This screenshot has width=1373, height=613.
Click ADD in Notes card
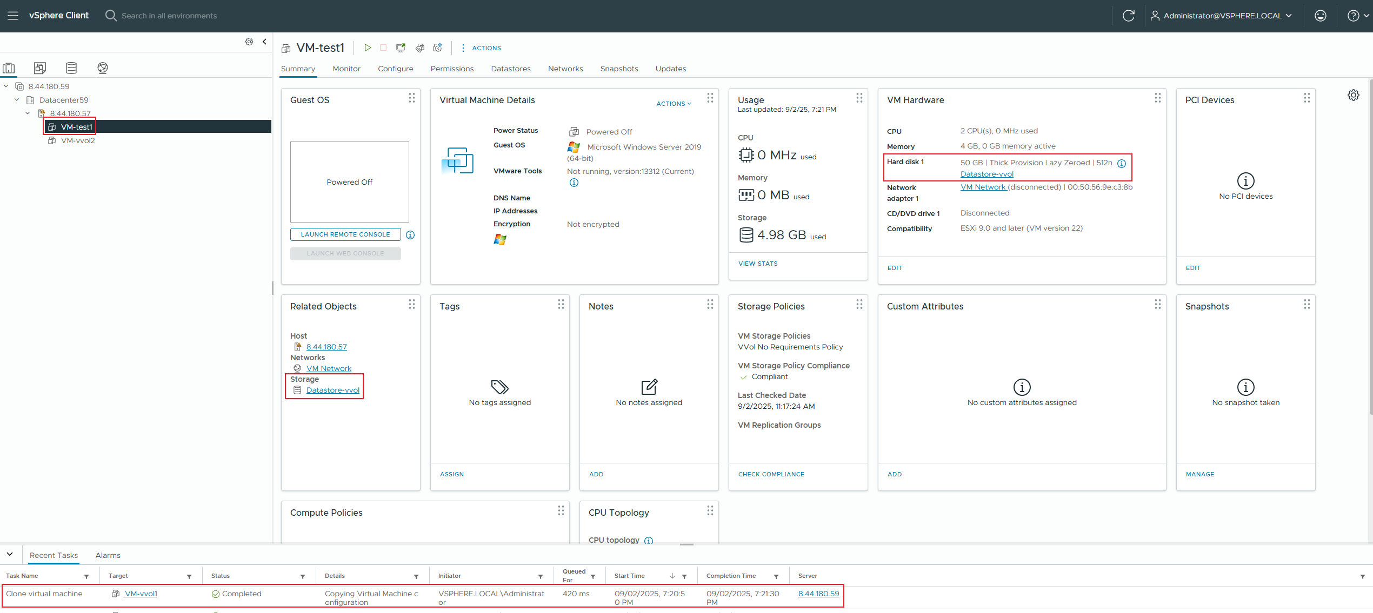pyautogui.click(x=596, y=475)
